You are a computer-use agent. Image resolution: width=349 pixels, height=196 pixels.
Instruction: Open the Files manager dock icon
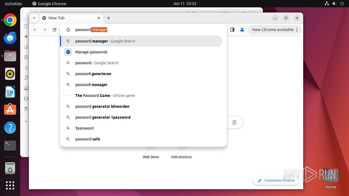[x=10, y=56]
